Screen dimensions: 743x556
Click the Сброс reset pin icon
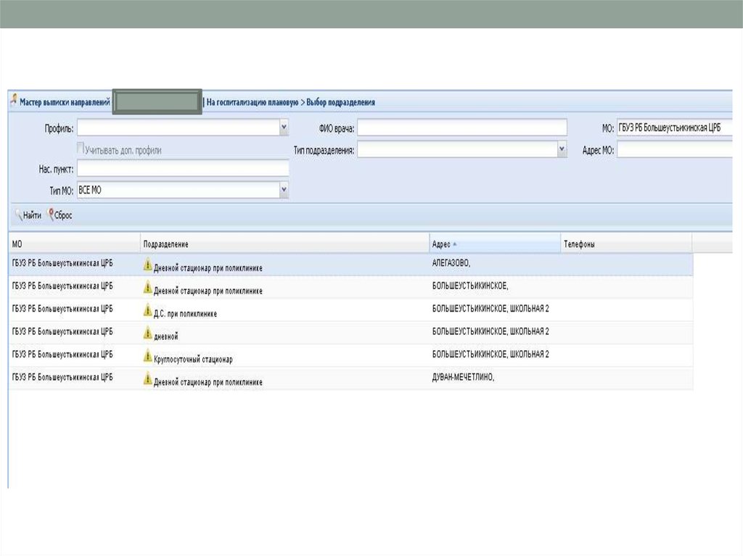click(50, 215)
